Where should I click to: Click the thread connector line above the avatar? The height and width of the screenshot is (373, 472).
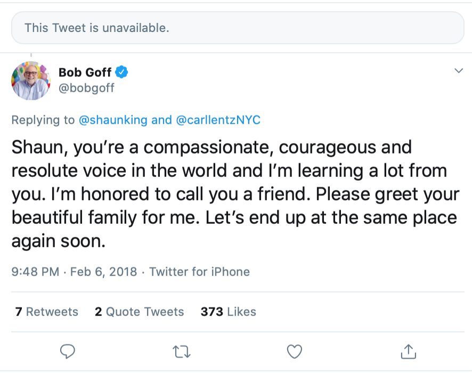point(31,55)
